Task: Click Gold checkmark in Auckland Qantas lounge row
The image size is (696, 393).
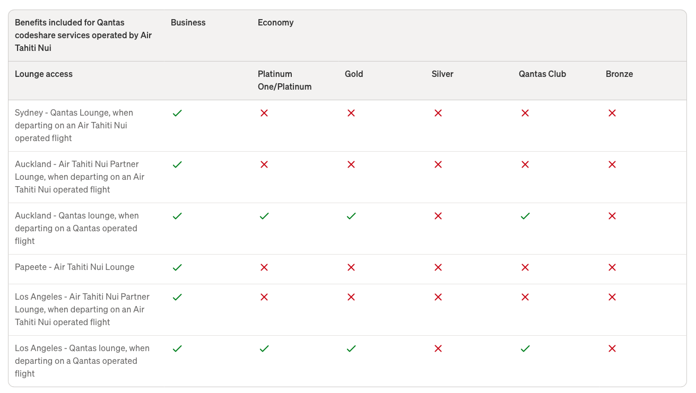Action: click(351, 216)
